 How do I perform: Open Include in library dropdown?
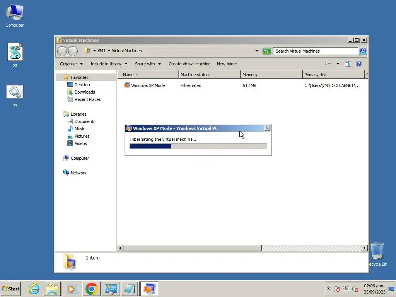click(109, 64)
